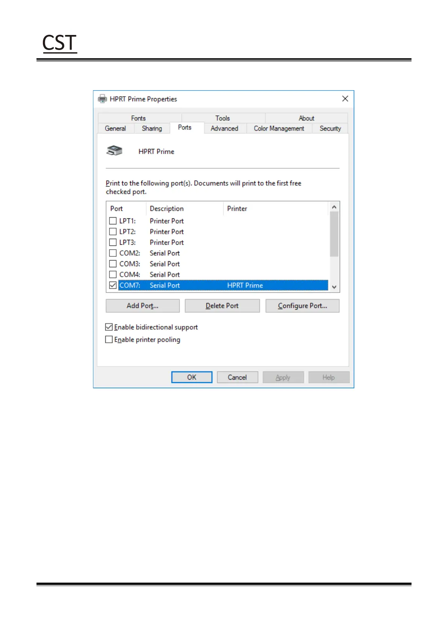448x633 pixels.
Task: Click Serial Port description of COM7
Action: click(165, 285)
